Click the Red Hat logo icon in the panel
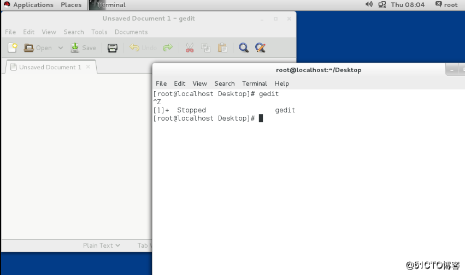Viewport: 465px width, 275px height. pyautogui.click(x=7, y=4)
